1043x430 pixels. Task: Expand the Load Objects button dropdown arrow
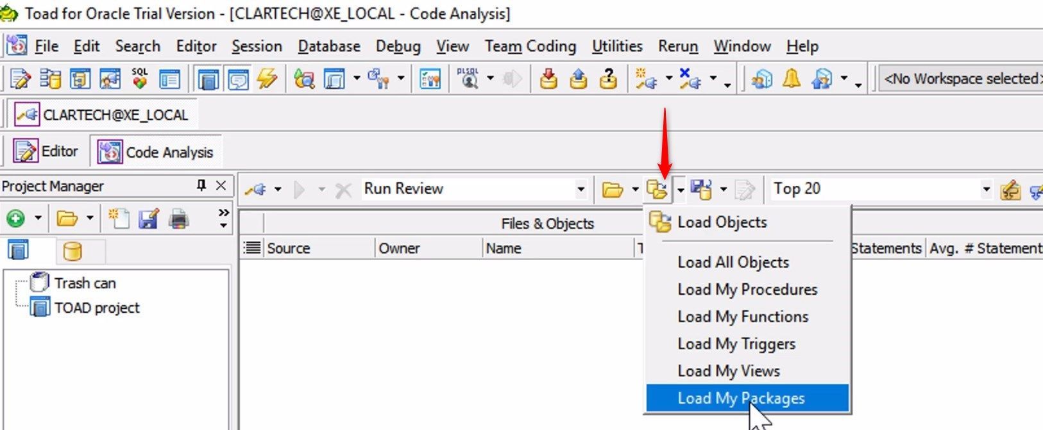click(680, 189)
